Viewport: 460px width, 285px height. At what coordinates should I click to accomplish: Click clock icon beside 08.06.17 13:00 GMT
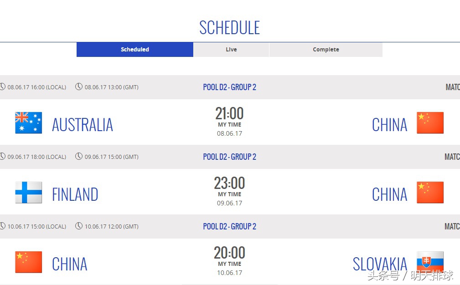click(79, 87)
